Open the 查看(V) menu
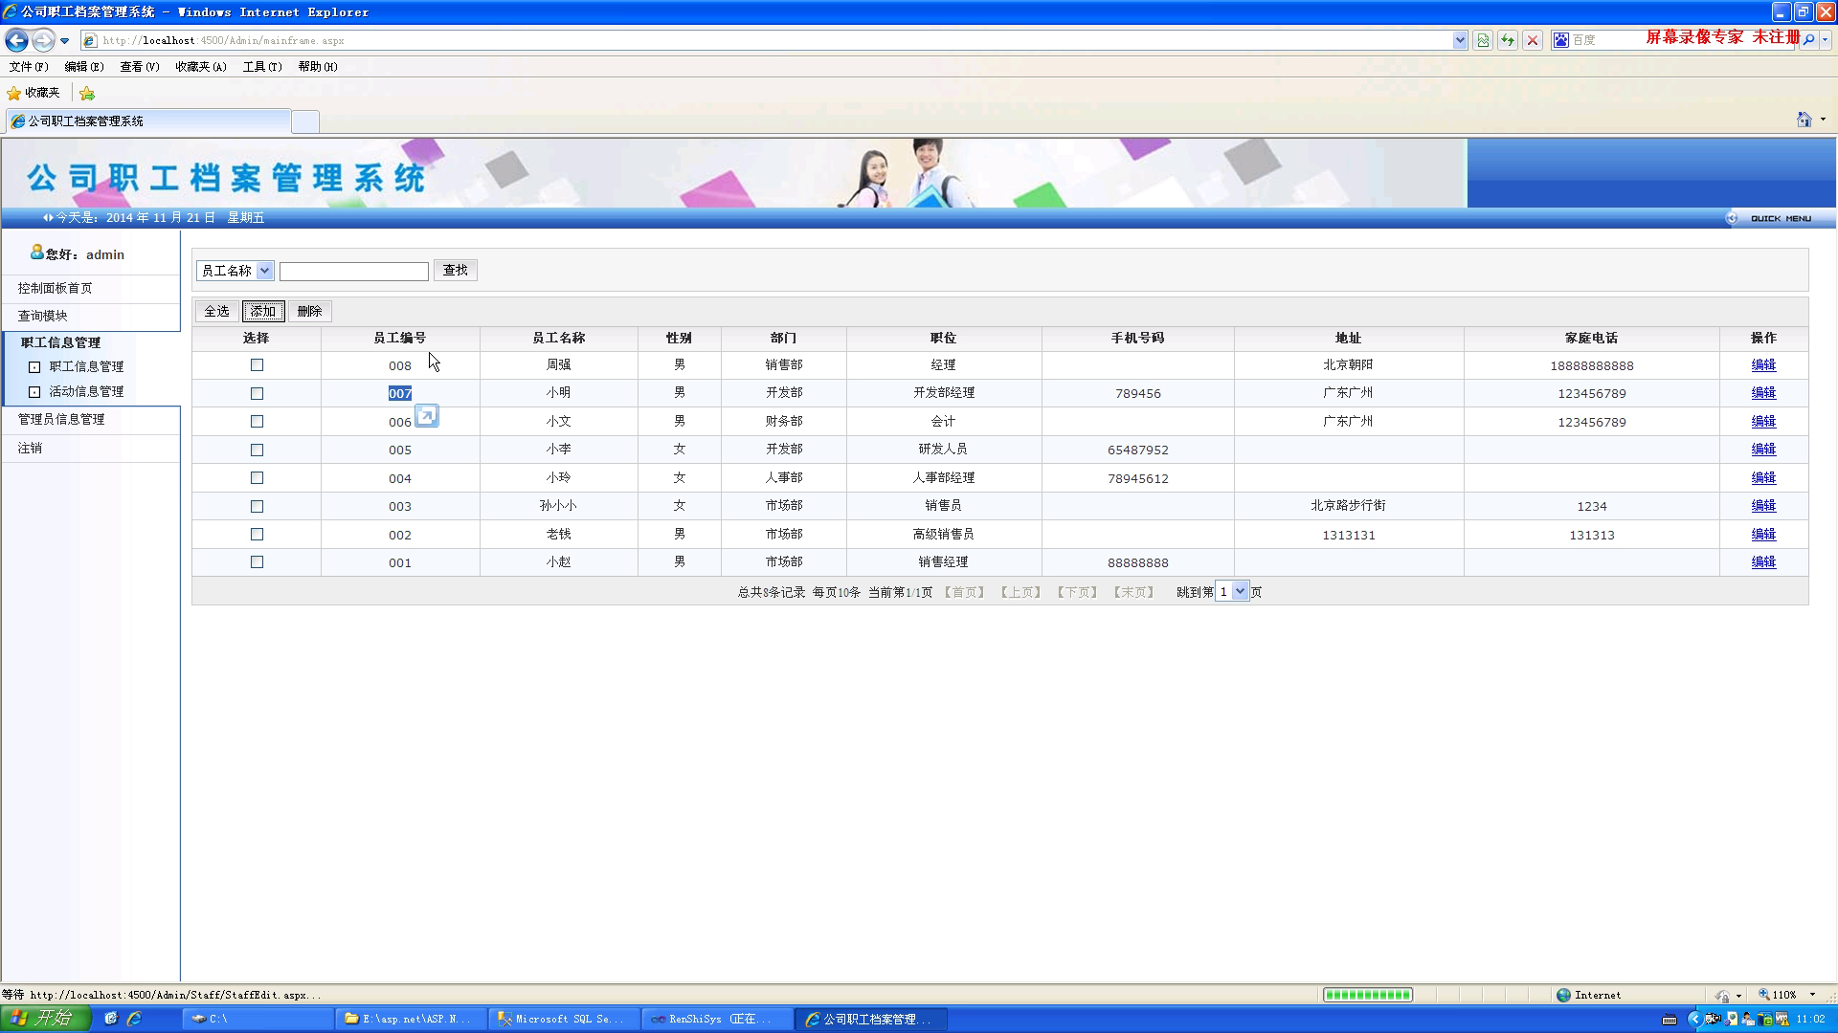The width and height of the screenshot is (1838, 1033). click(x=140, y=67)
